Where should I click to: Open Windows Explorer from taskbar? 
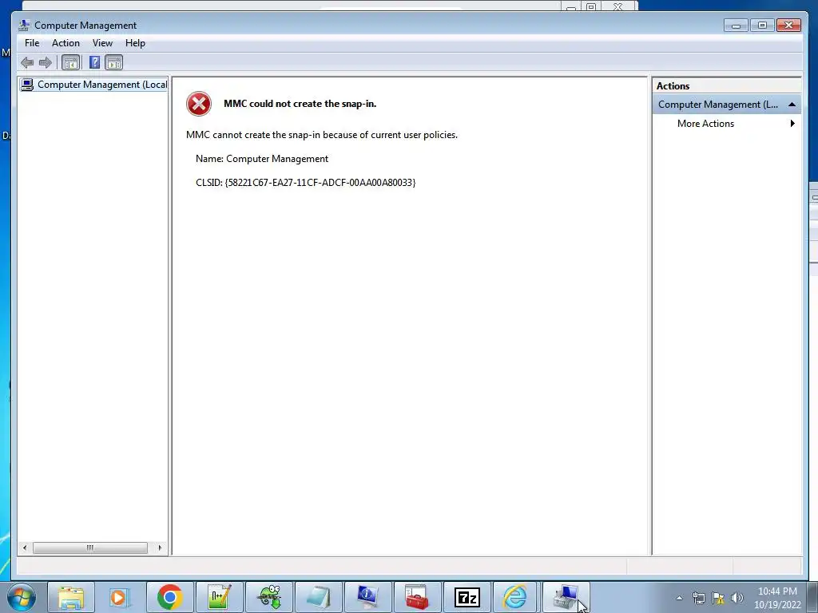coord(71,597)
